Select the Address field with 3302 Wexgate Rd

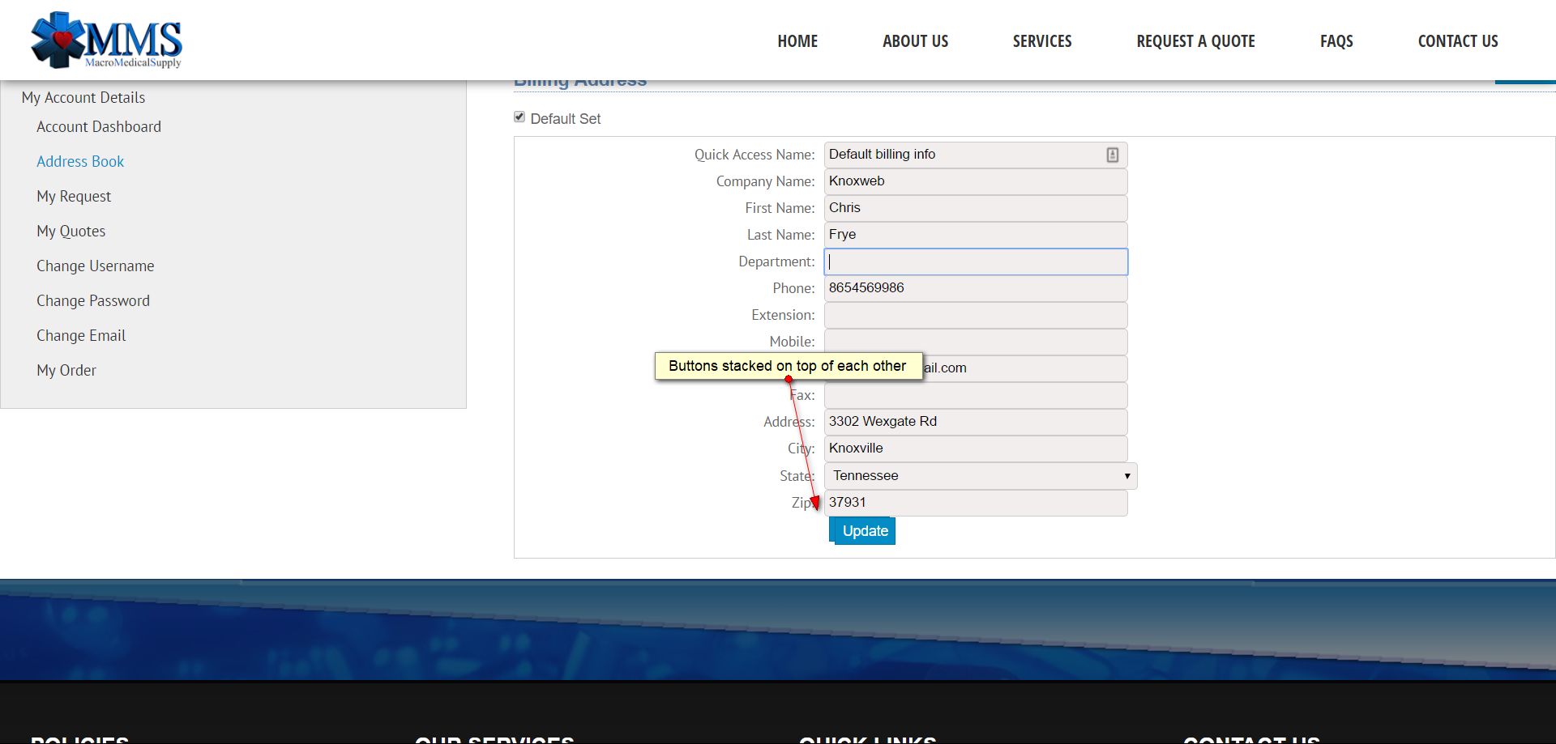[976, 422]
